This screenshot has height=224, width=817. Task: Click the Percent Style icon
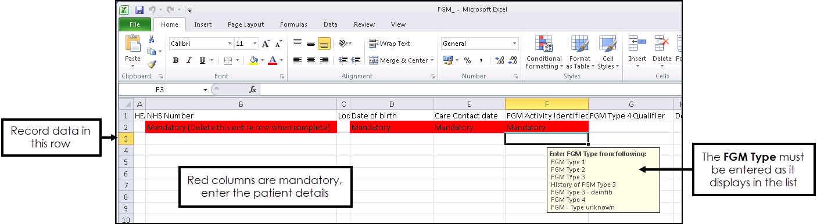tap(467, 60)
